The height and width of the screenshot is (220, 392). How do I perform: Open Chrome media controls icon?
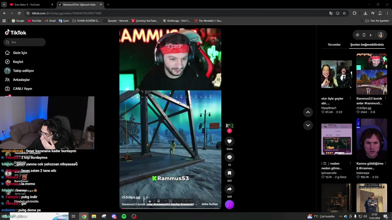tap(373, 13)
